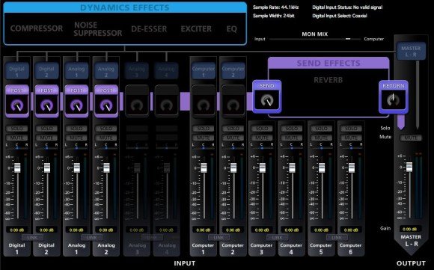Image resolution: width=434 pixels, height=270 pixels.
Task: Click the MASTER gain value field
Action: (x=411, y=229)
